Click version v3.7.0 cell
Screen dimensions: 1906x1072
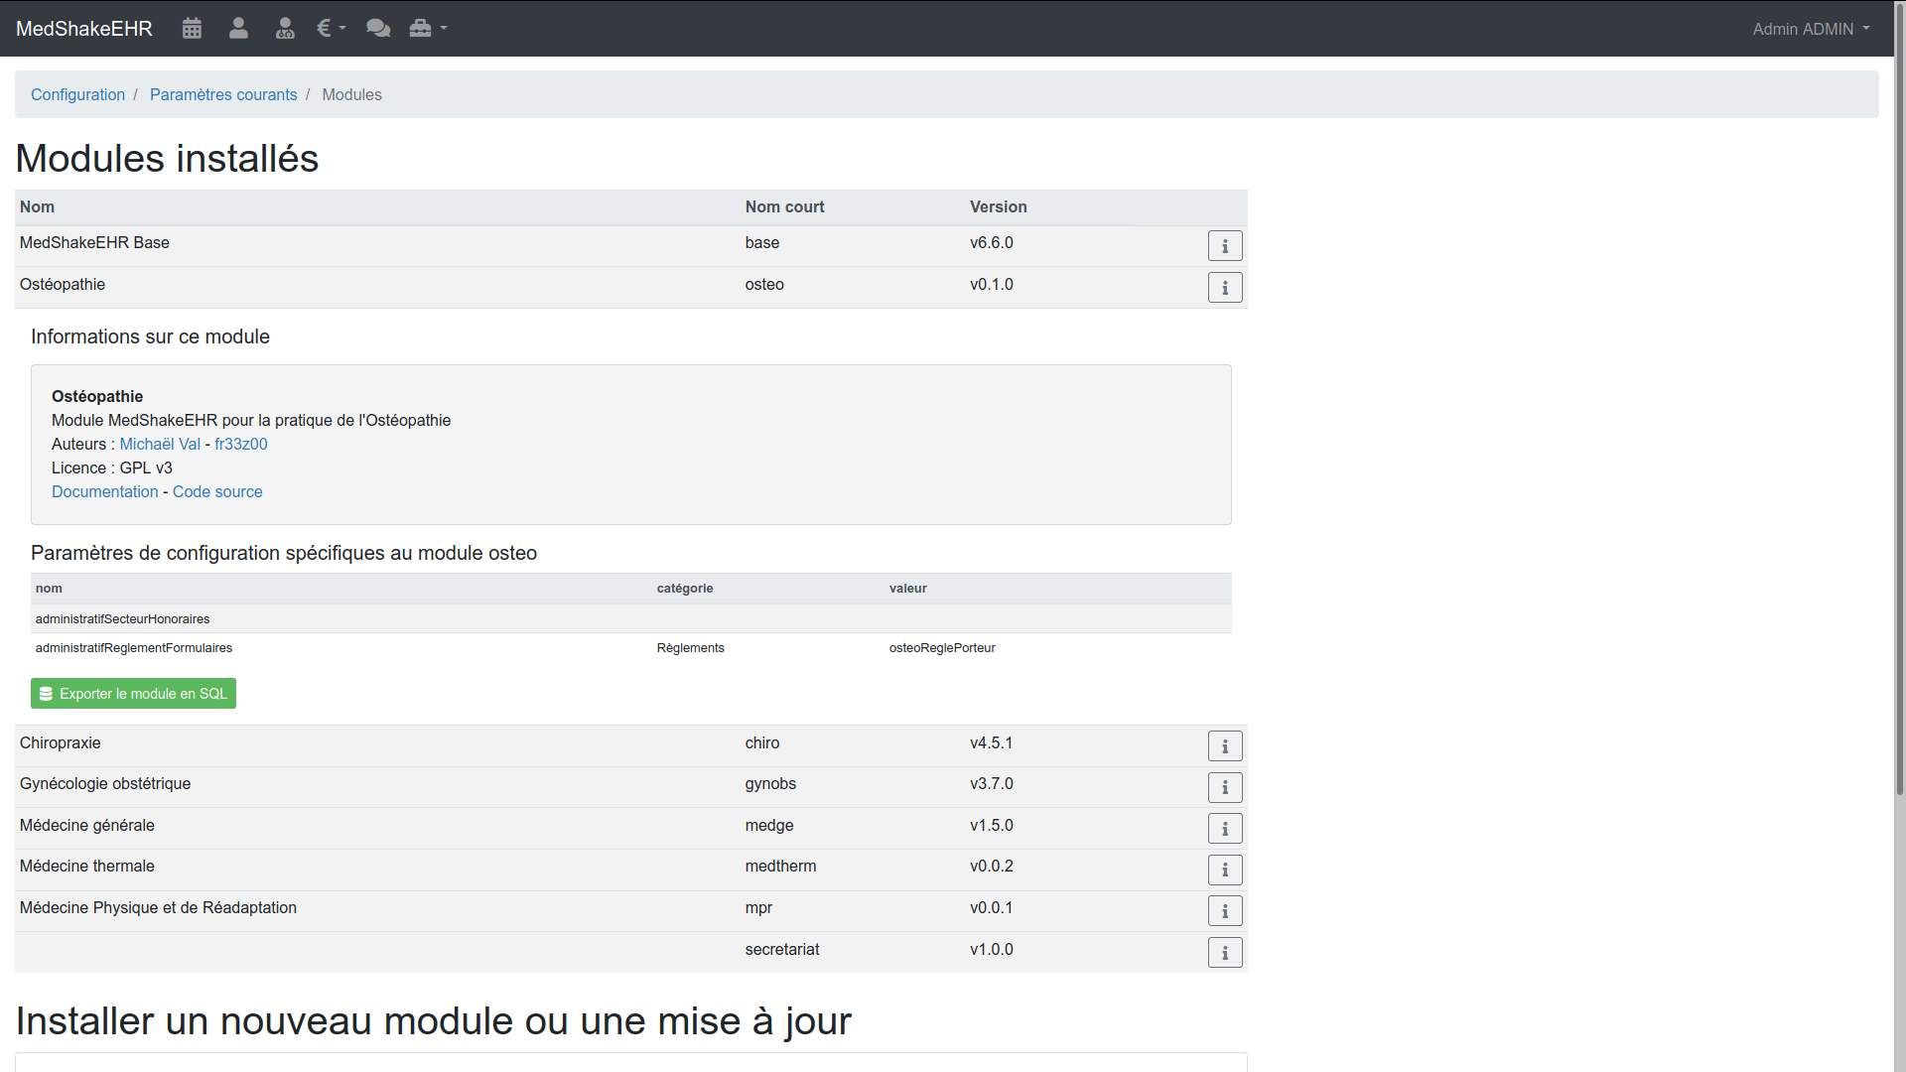[x=992, y=783]
